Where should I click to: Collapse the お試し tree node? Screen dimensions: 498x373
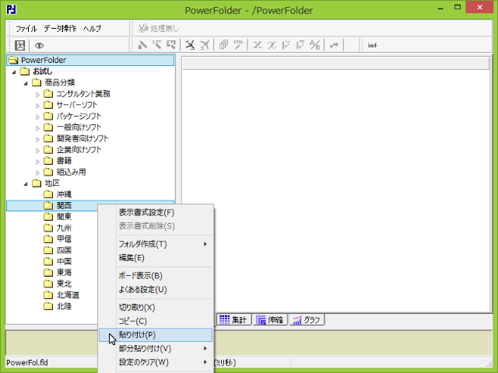pos(14,72)
